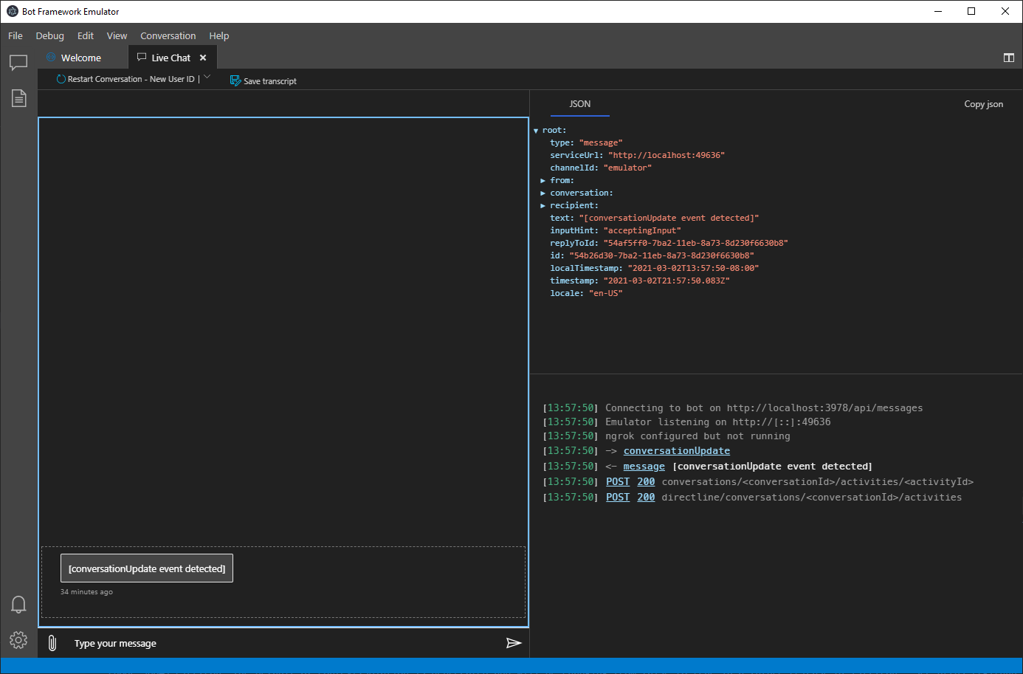Open the Help menu
This screenshot has height=674, width=1023.
(219, 35)
